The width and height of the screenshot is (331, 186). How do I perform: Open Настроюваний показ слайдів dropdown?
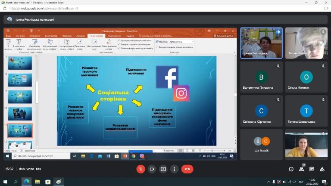pyautogui.click(x=50, y=44)
